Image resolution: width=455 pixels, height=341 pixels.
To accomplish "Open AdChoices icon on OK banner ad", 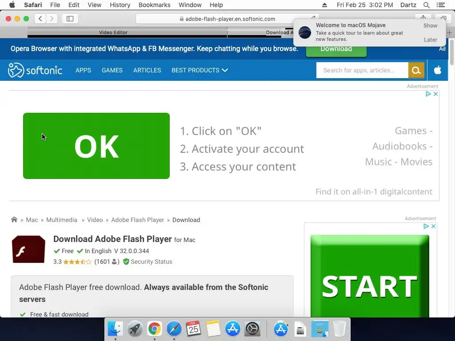I will click(428, 94).
